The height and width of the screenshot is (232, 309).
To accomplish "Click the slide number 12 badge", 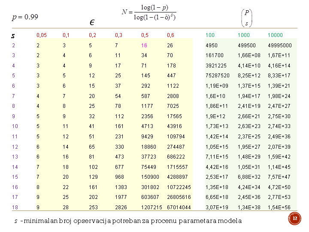I will (294, 218).
